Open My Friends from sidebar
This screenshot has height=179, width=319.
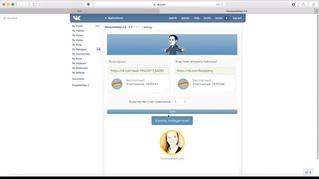coord(78,31)
